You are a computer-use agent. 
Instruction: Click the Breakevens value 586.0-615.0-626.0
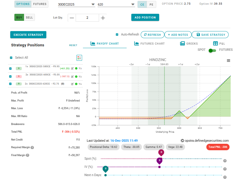tap(69, 124)
